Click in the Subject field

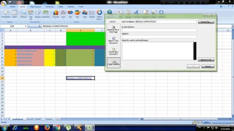(159, 37)
